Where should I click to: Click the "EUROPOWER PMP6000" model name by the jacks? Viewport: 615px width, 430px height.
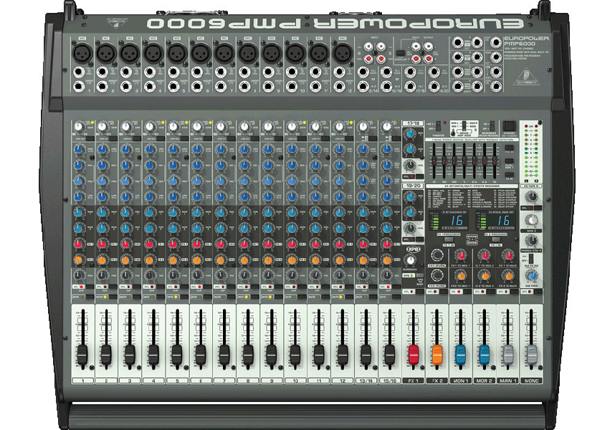[526, 41]
